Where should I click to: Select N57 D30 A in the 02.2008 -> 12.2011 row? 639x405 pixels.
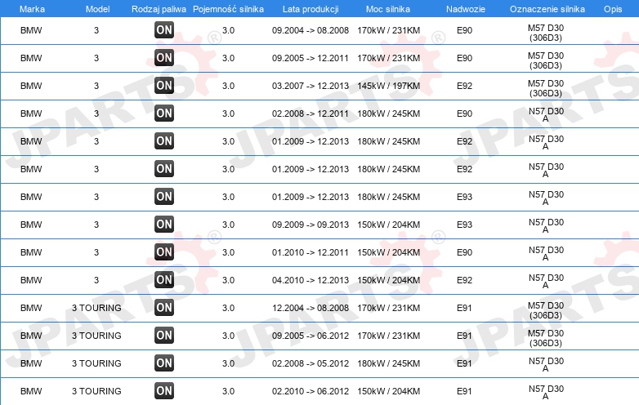546,114
